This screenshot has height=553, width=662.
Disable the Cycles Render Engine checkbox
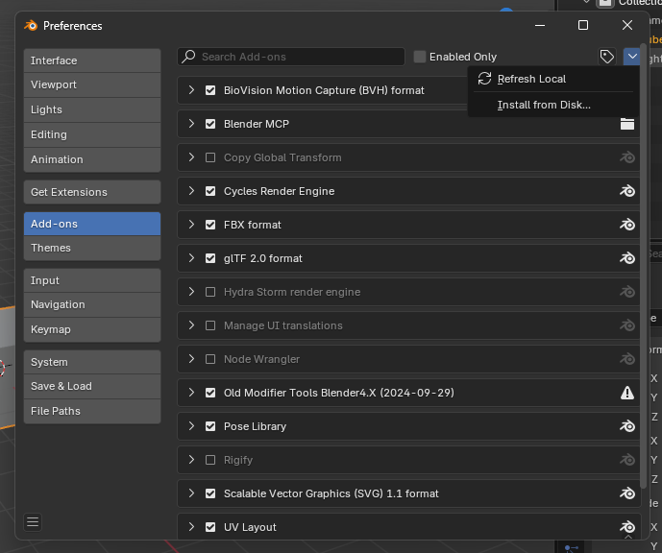[x=210, y=191]
